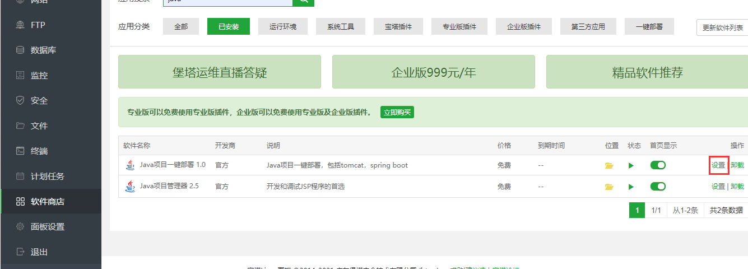This screenshot has height=269, width=748.
Task: Click 卸载 for Java项目管理器 2.5
Action: [x=737, y=187]
